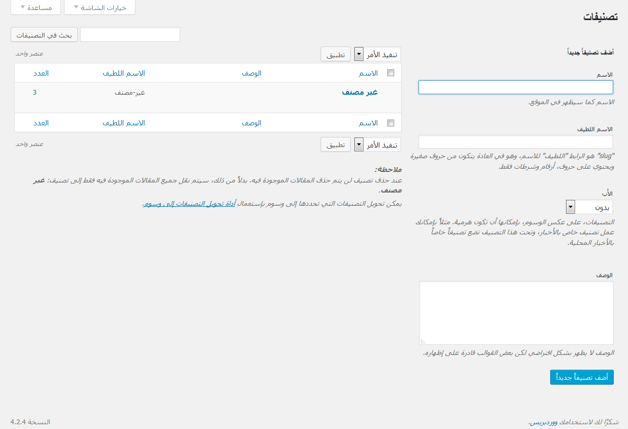628x429 pixels.
Task: Click the count 3 link for غير مصنف
Action: pos(35,92)
